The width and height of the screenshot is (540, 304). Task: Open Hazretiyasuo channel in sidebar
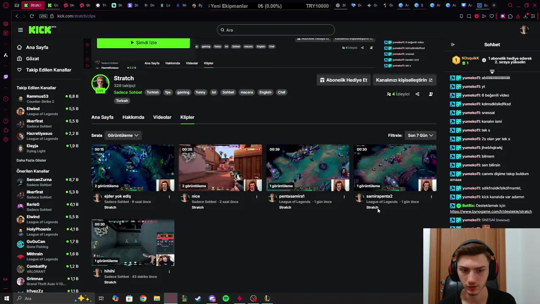(x=48, y=136)
